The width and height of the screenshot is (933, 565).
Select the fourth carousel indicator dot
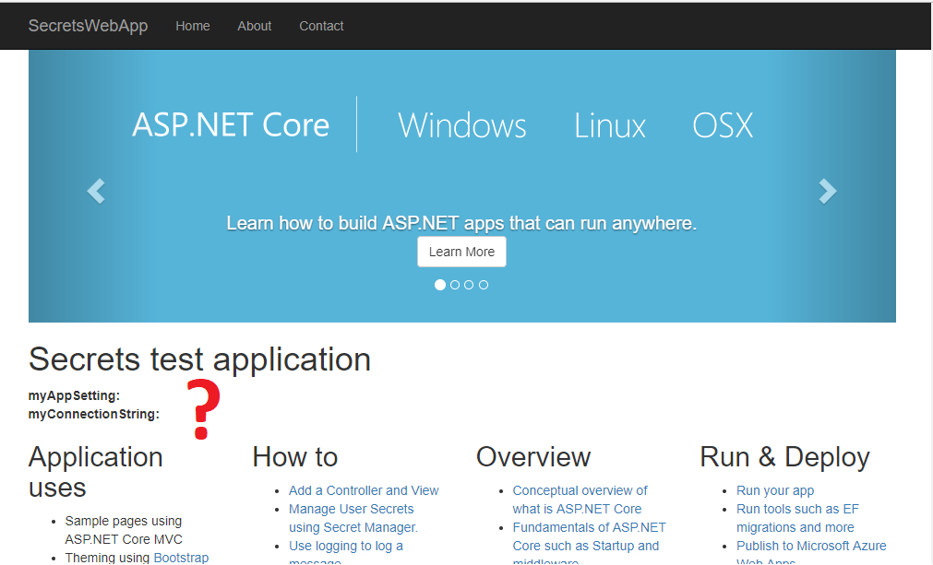point(484,285)
